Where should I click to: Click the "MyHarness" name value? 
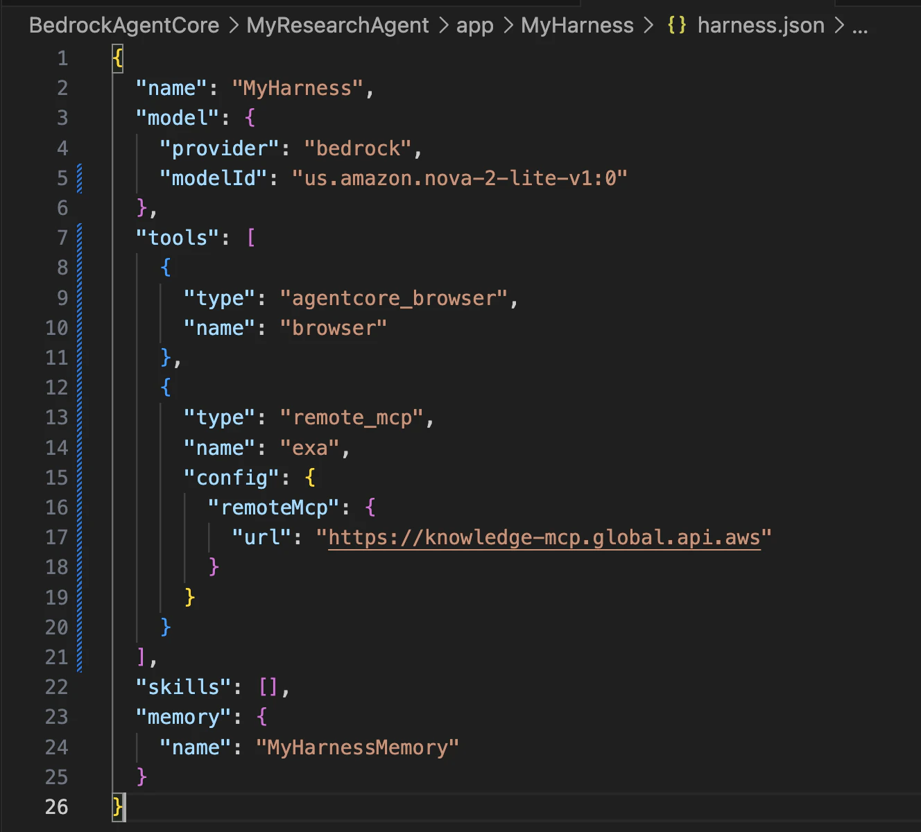coord(298,89)
